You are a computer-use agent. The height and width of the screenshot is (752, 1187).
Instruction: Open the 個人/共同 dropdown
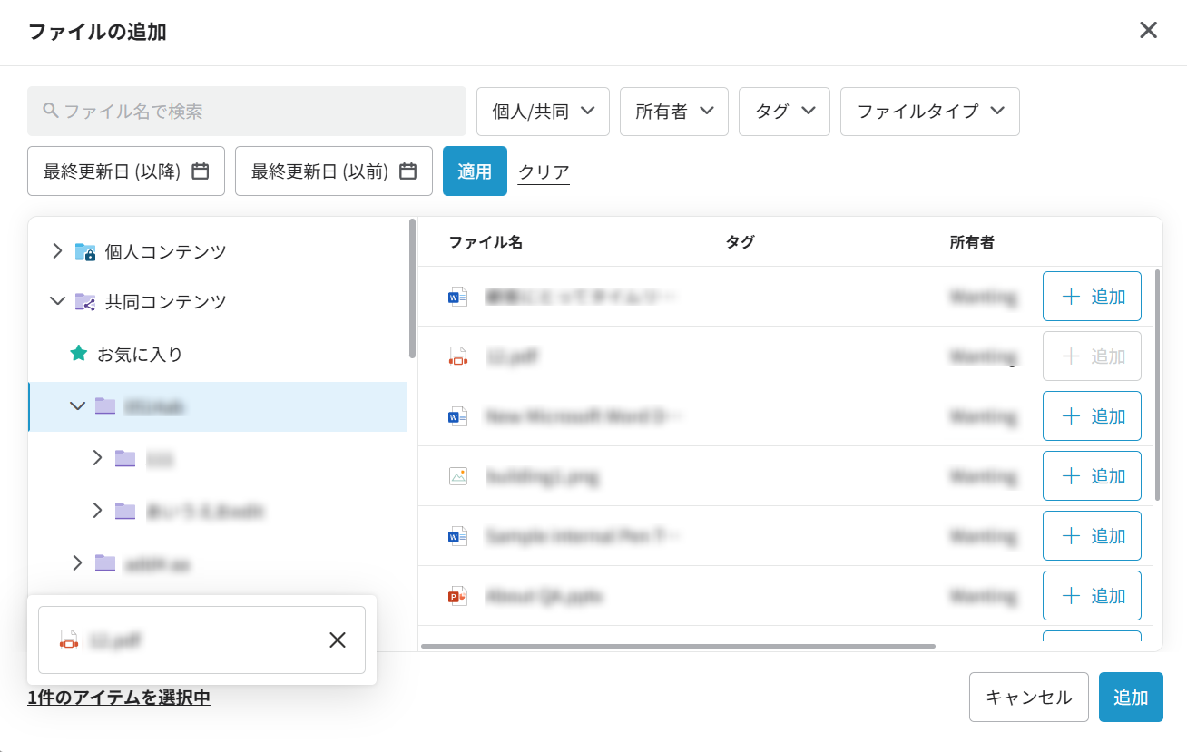[543, 112]
